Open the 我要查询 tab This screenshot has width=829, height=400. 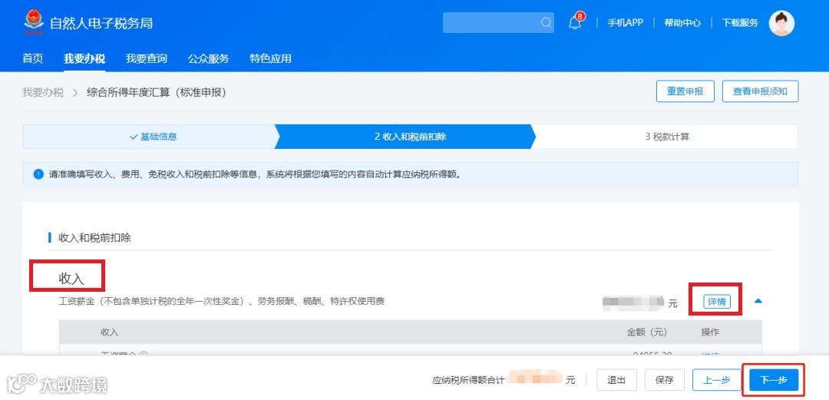coord(147,58)
